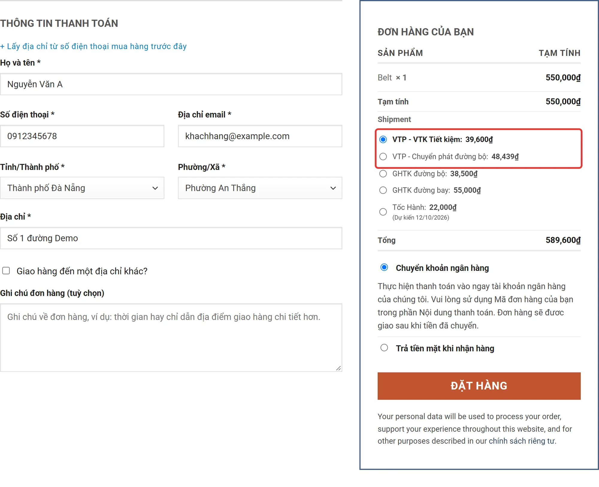Click the Shipment label
This screenshot has width=599, height=487.
tap(394, 119)
